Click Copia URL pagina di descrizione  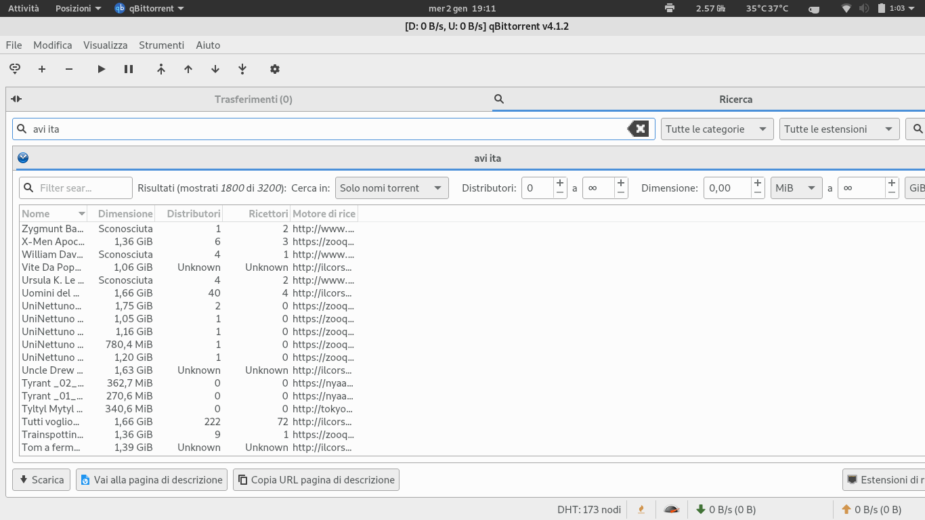click(x=316, y=479)
